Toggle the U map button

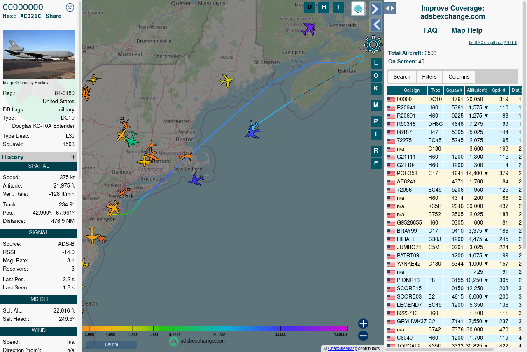(310, 7)
